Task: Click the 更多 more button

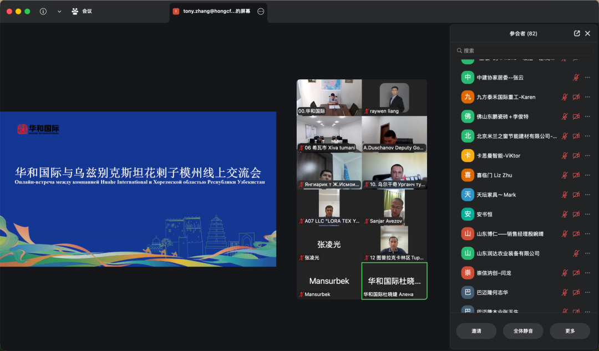Action: (x=570, y=330)
